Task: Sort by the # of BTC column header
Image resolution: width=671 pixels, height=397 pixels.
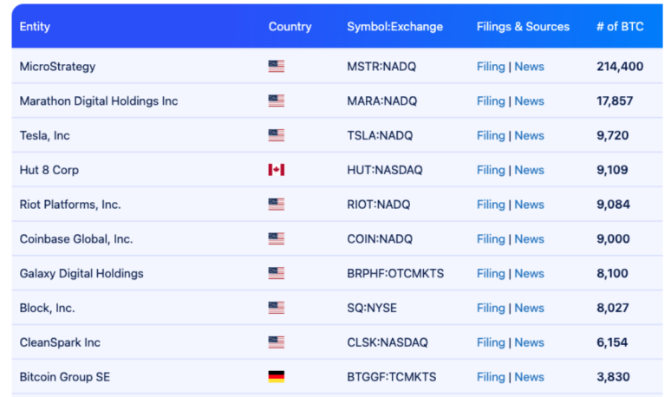Action: click(620, 27)
